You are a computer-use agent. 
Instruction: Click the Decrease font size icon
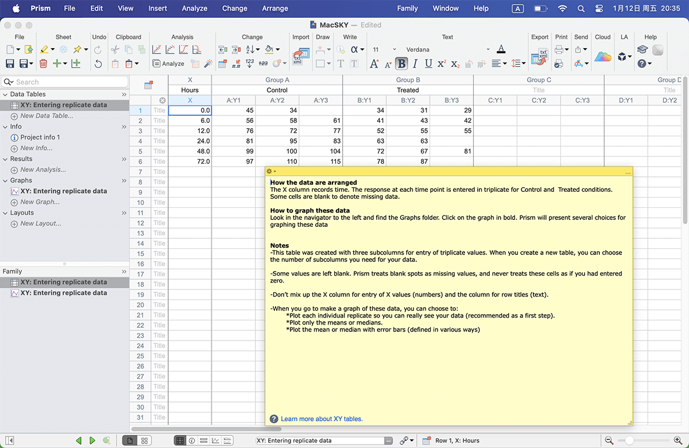[x=388, y=64]
